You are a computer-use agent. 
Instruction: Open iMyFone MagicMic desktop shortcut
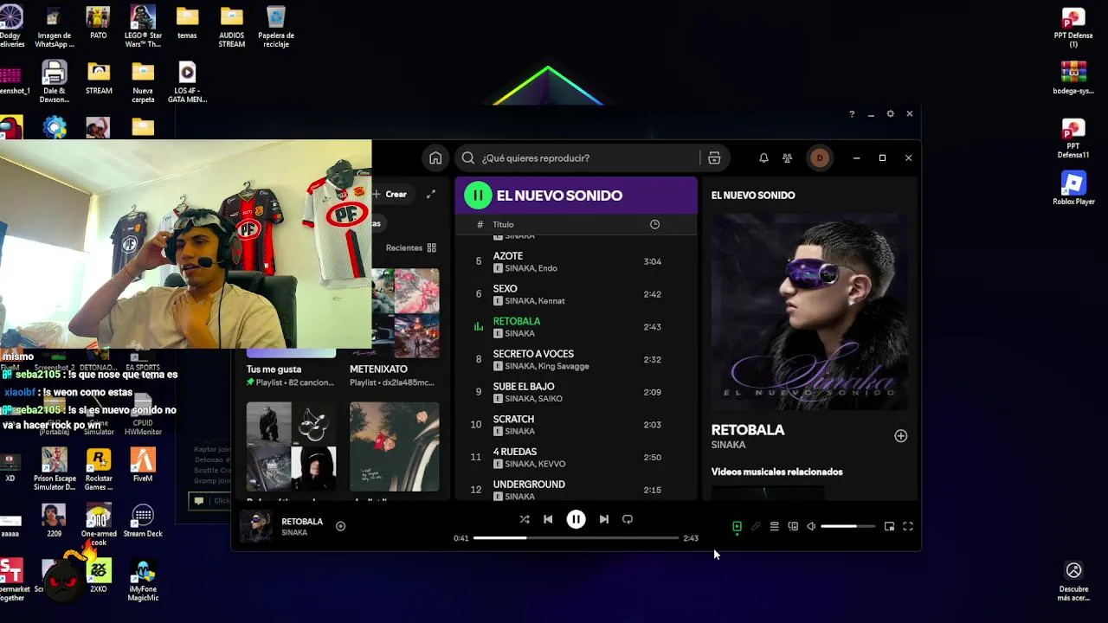click(143, 580)
